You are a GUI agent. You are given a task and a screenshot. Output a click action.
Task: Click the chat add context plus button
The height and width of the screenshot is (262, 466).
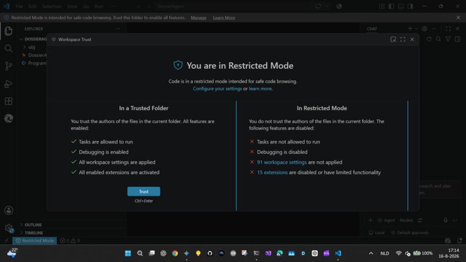(370, 220)
